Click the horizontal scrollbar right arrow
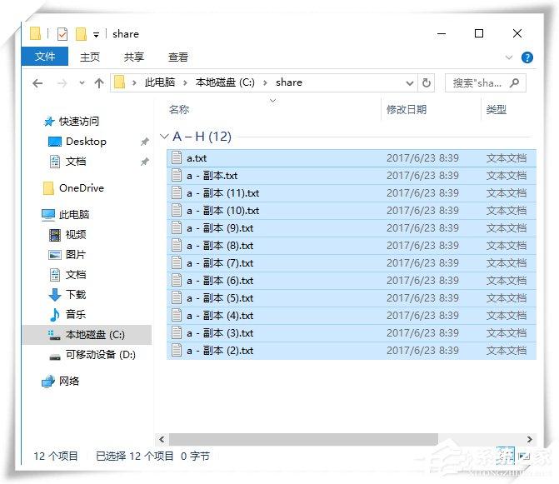559x484 pixels. (x=529, y=440)
